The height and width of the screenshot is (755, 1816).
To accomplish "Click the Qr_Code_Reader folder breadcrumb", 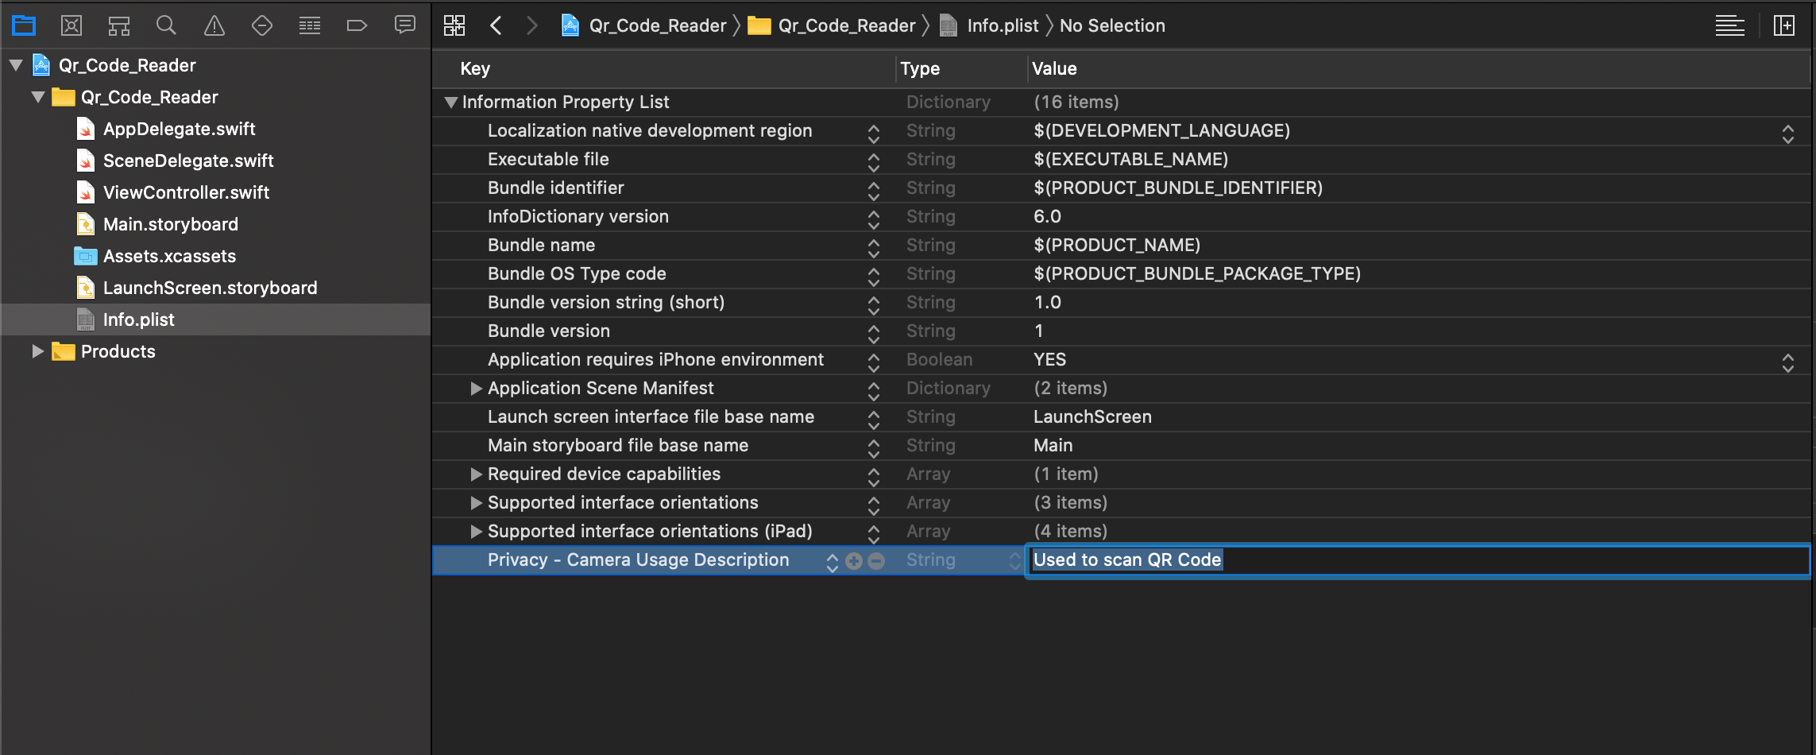I will click(831, 25).
